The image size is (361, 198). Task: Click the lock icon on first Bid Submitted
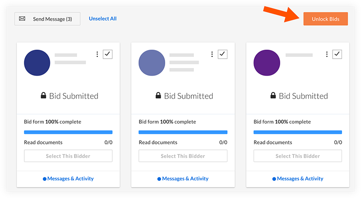(x=43, y=95)
